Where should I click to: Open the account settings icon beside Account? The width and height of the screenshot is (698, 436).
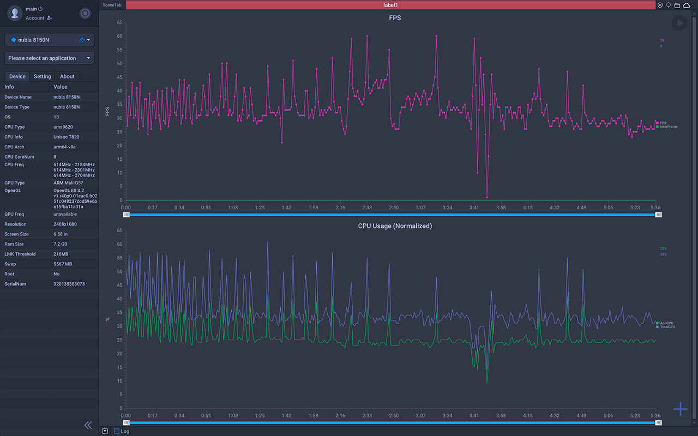tap(50, 18)
